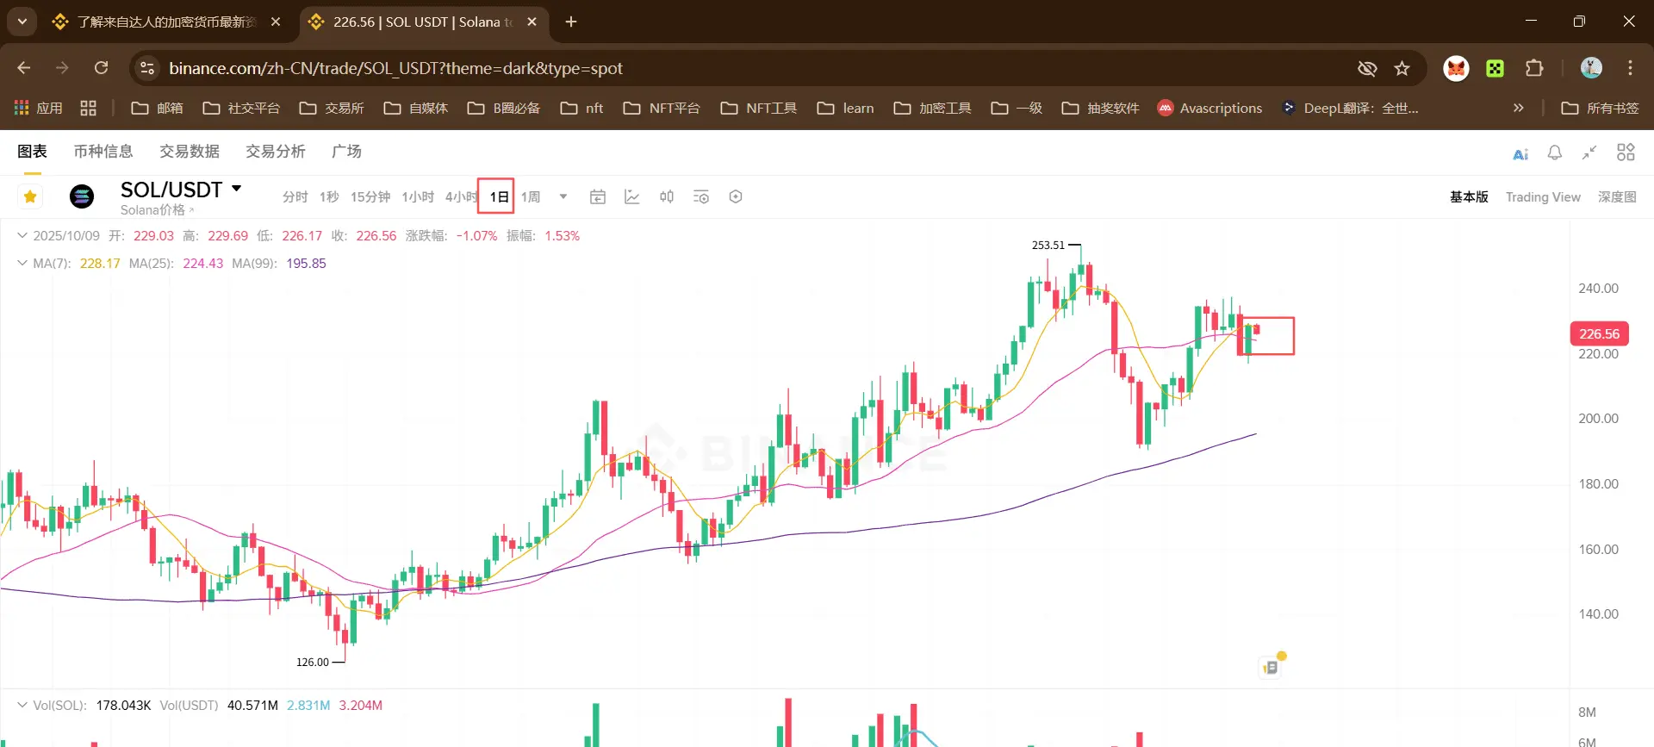Expand the tab search dropdown
Viewport: 1654px width, 747px height.
22,22
